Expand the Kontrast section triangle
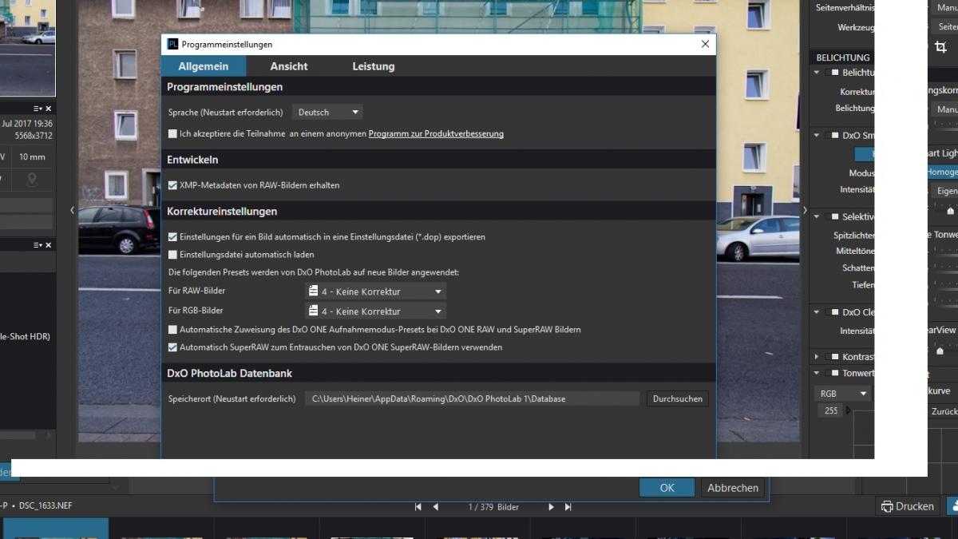Screen dimensions: 958x539 [817, 357]
